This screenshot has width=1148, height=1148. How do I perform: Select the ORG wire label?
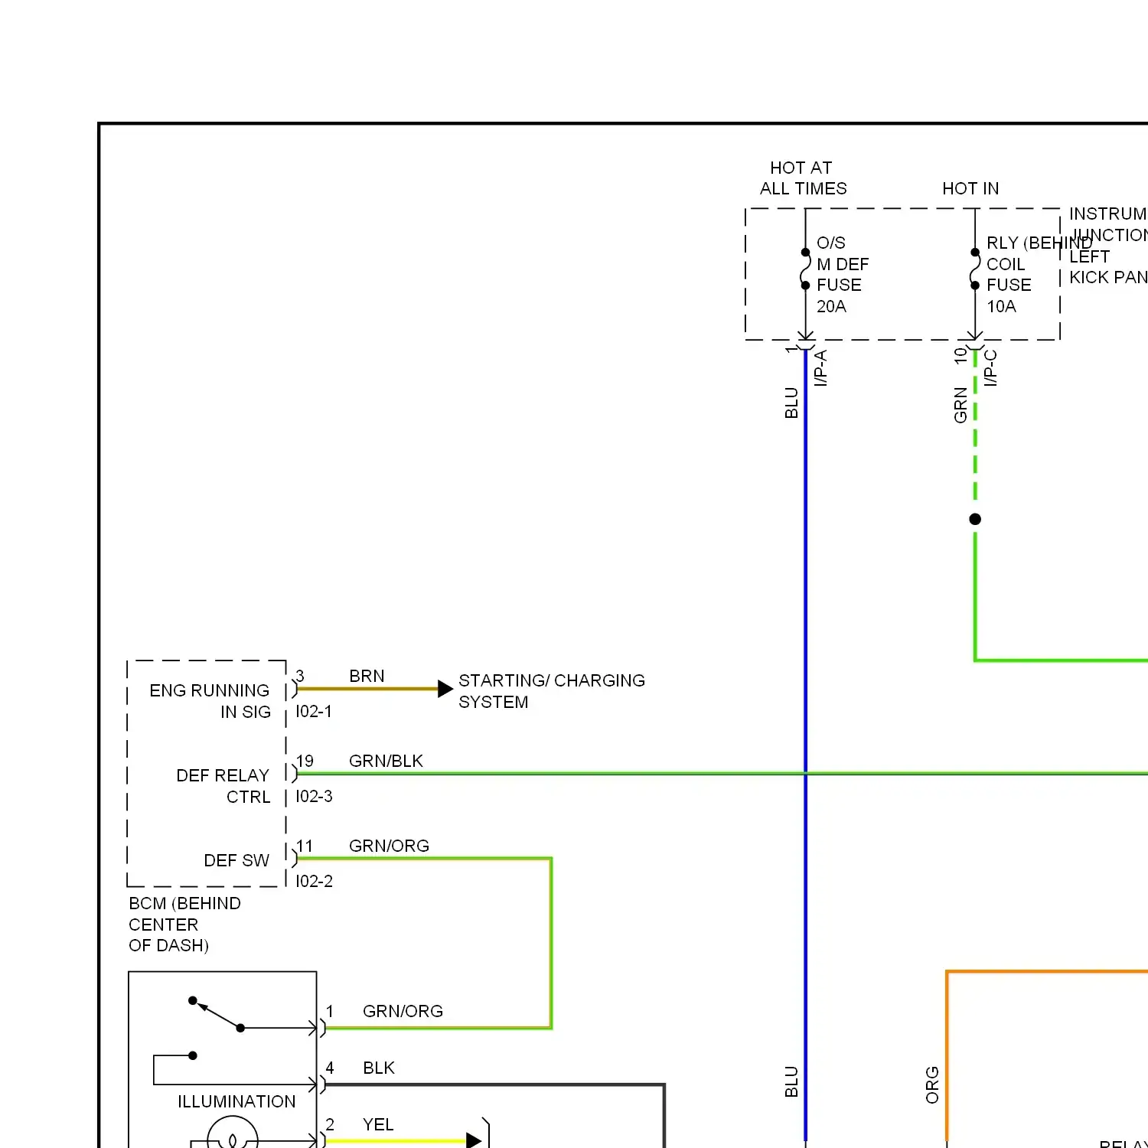pos(932,1085)
